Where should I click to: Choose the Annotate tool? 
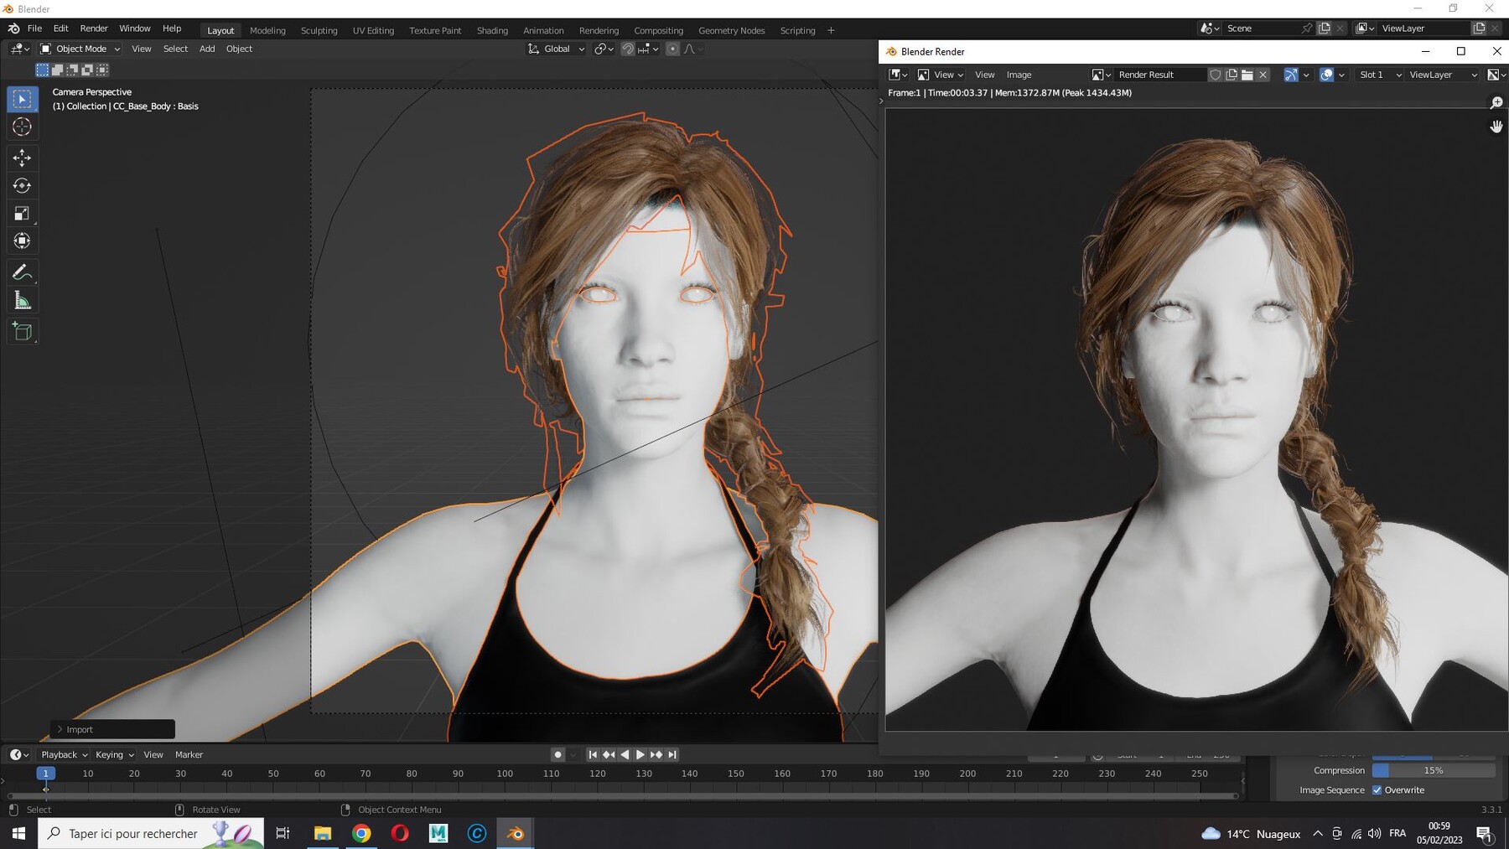coord(23,272)
